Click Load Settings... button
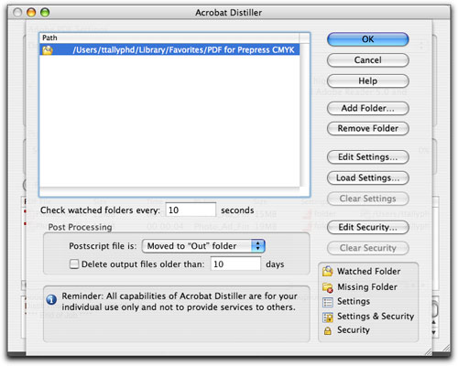Viewport: 458px width, 366px height. pyautogui.click(x=367, y=178)
